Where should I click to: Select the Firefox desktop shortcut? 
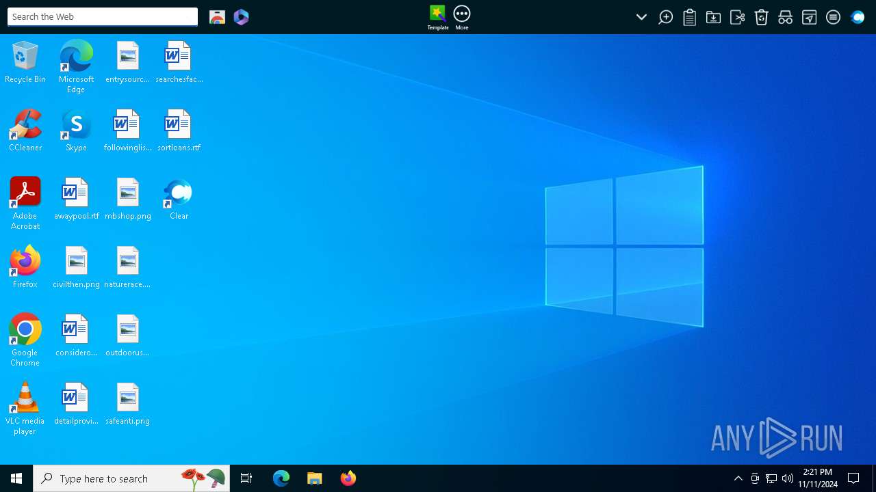point(25,266)
